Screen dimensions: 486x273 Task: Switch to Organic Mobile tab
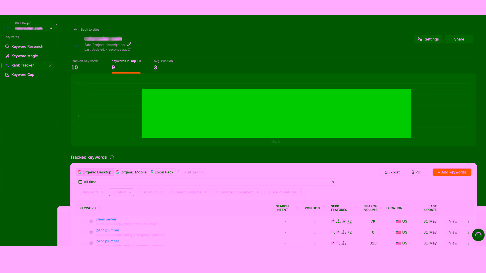pos(131,172)
